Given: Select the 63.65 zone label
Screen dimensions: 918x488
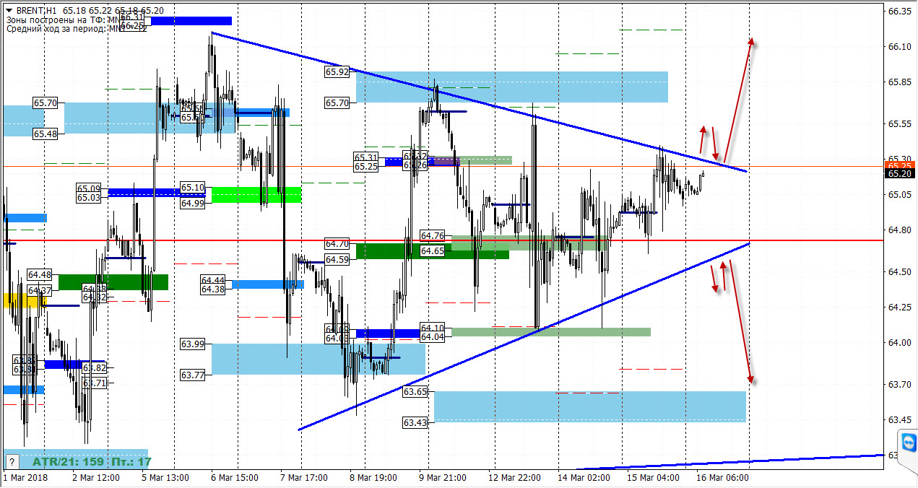Looking at the screenshot, I should [415, 392].
